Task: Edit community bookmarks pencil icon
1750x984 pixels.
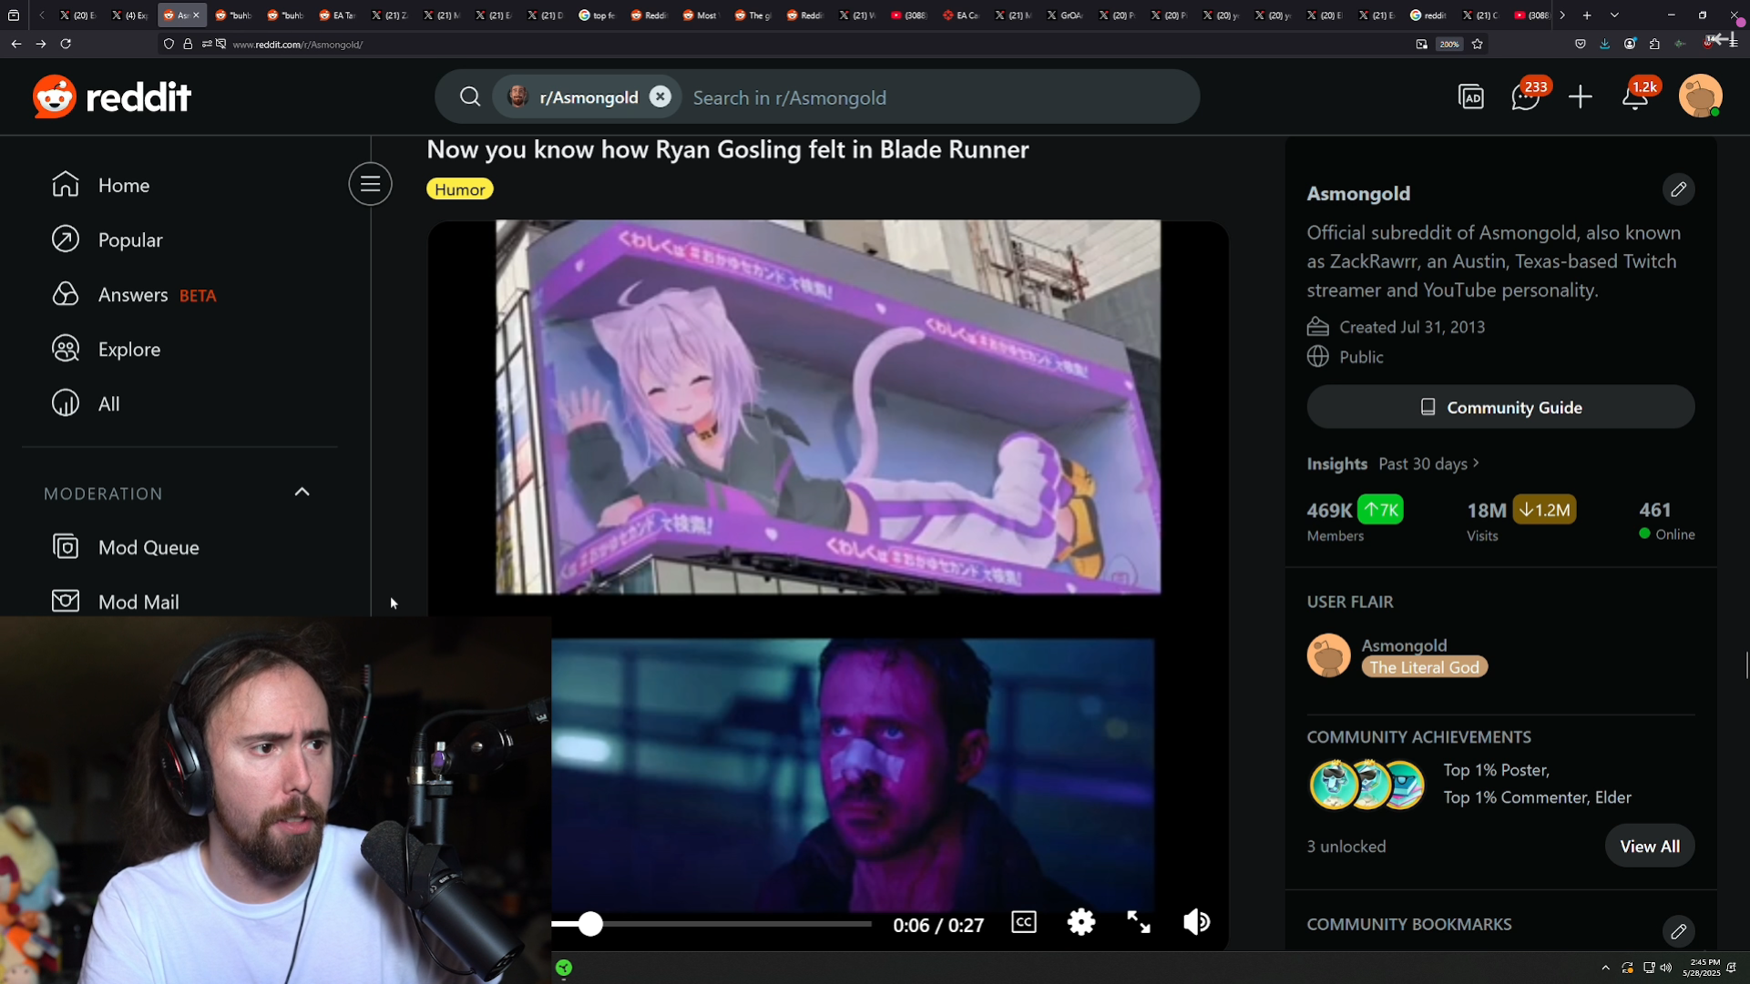Action: (x=1678, y=931)
